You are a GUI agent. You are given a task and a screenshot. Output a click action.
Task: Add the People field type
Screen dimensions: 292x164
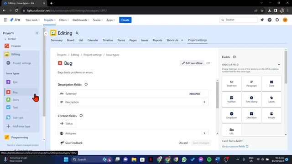[x=271, y=115]
